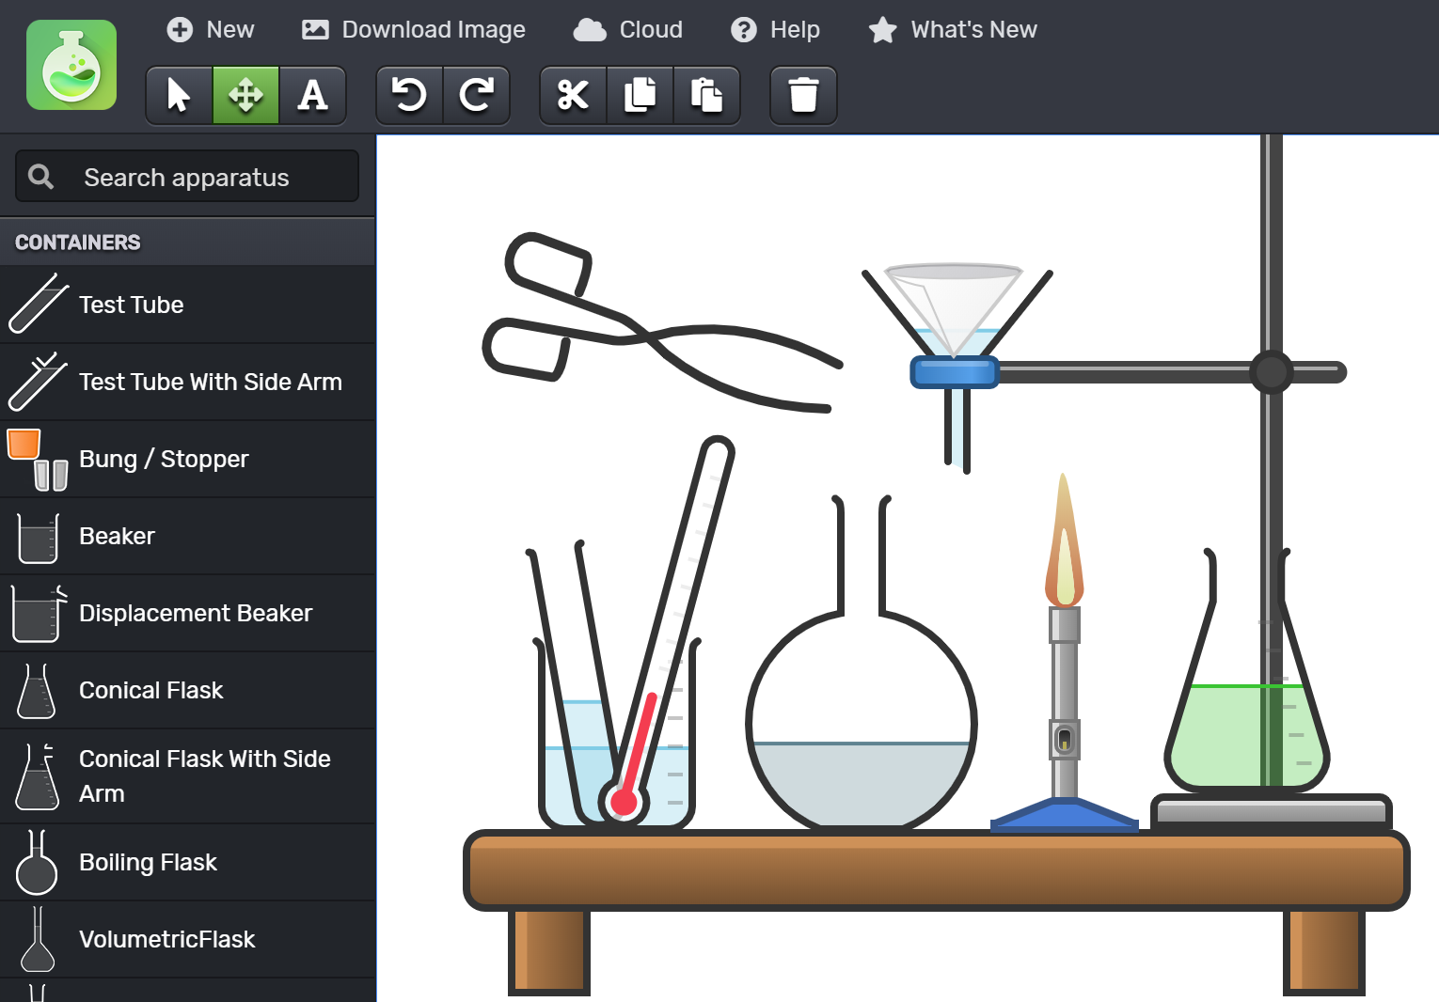Paste from clipboard icon
Viewport: 1439px width, 1002px height.
click(x=707, y=95)
